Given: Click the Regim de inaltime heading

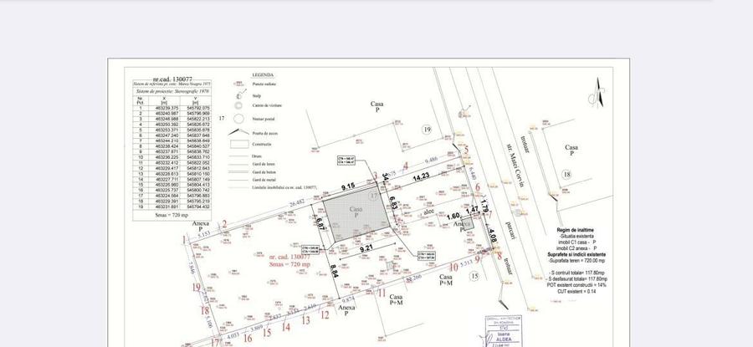Looking at the screenshot, I should coord(578,228).
